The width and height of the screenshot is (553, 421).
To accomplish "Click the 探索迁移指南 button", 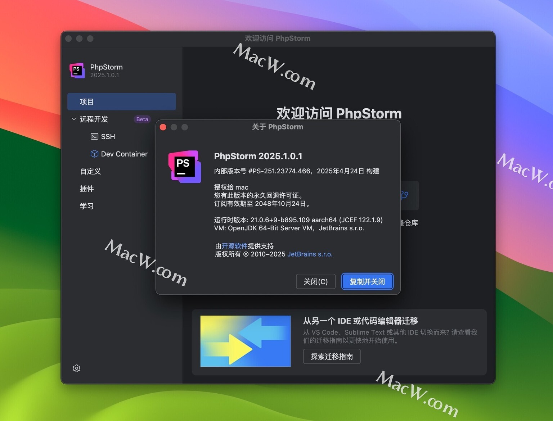I will tap(332, 356).
